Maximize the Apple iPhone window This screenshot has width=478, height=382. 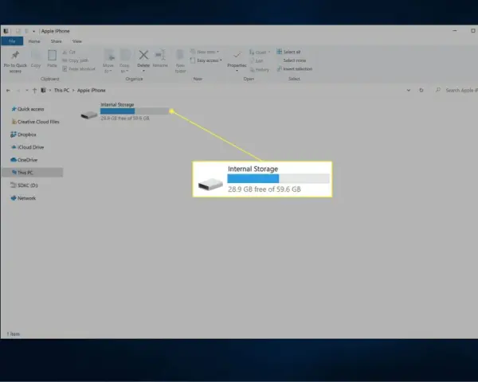click(x=472, y=31)
